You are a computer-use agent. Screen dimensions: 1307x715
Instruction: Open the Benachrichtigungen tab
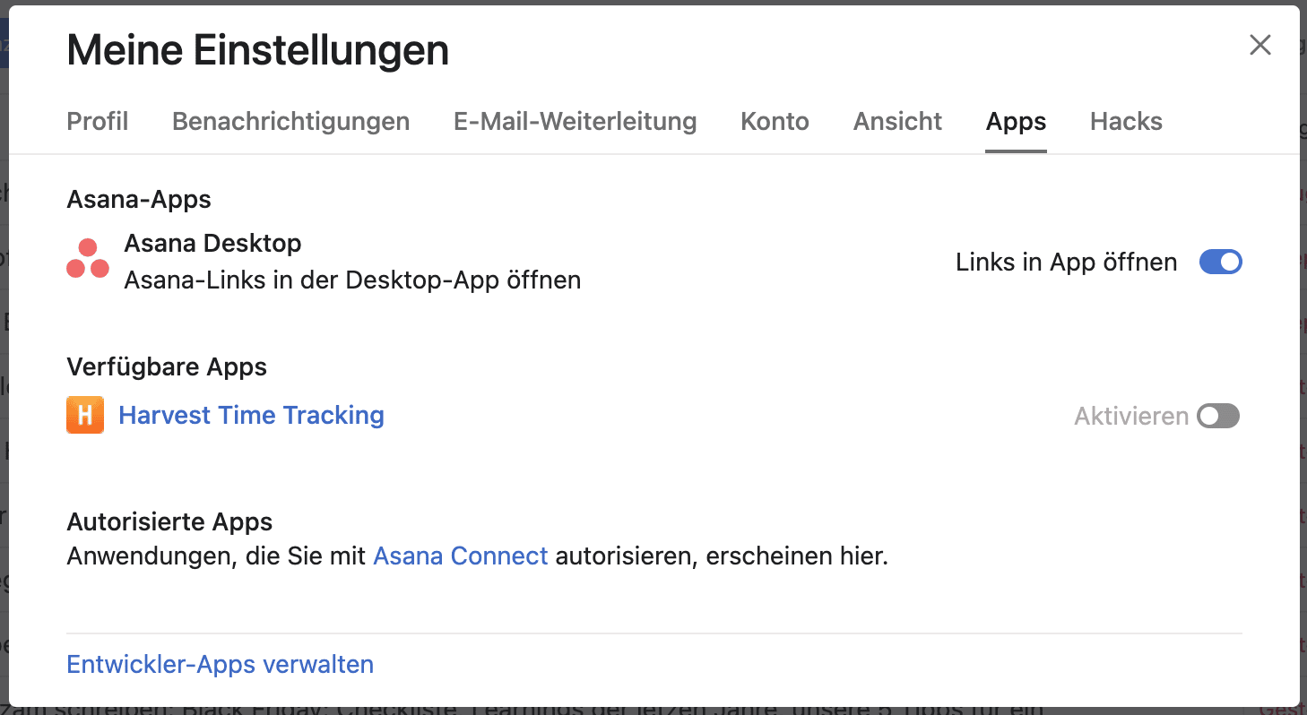(290, 121)
